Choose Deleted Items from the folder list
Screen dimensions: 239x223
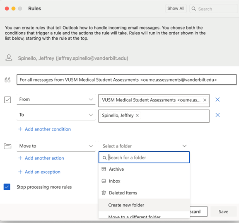click(x=144, y=193)
